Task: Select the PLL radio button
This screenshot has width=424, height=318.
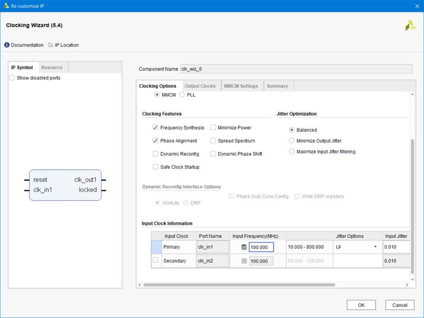Action: tap(182, 95)
